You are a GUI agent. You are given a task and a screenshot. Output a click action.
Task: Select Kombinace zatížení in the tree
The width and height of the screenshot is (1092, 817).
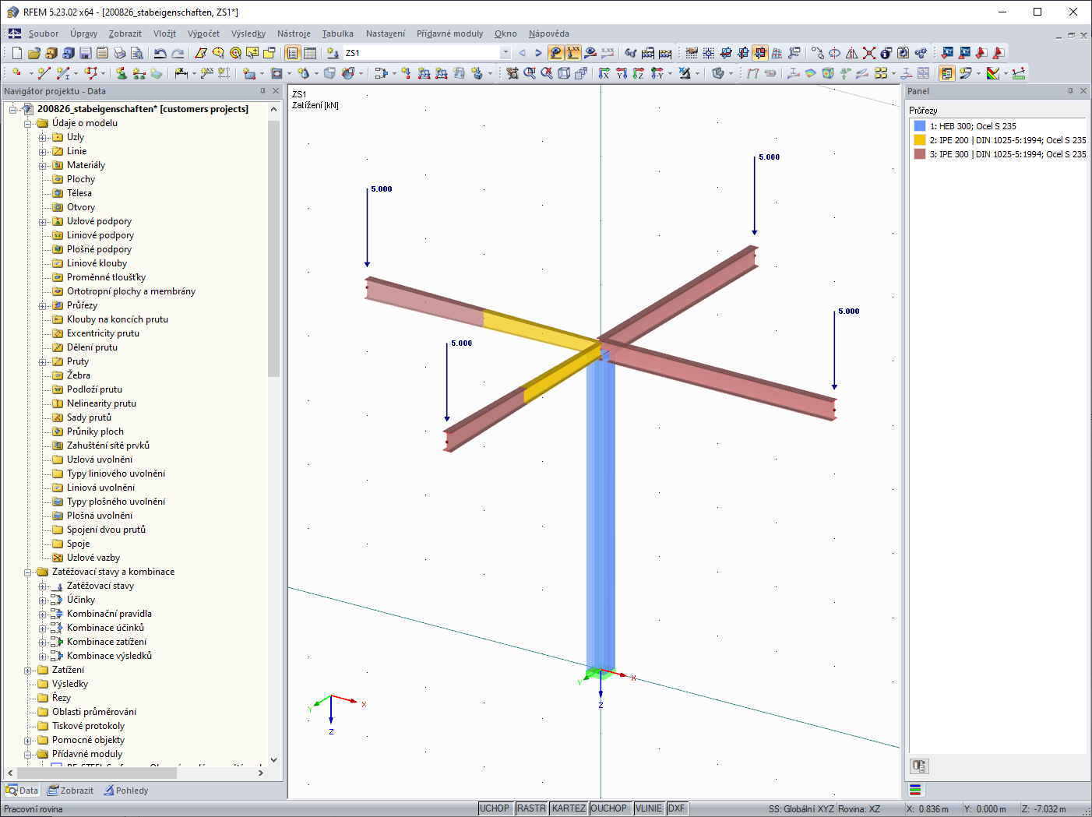pyautogui.click(x=106, y=642)
